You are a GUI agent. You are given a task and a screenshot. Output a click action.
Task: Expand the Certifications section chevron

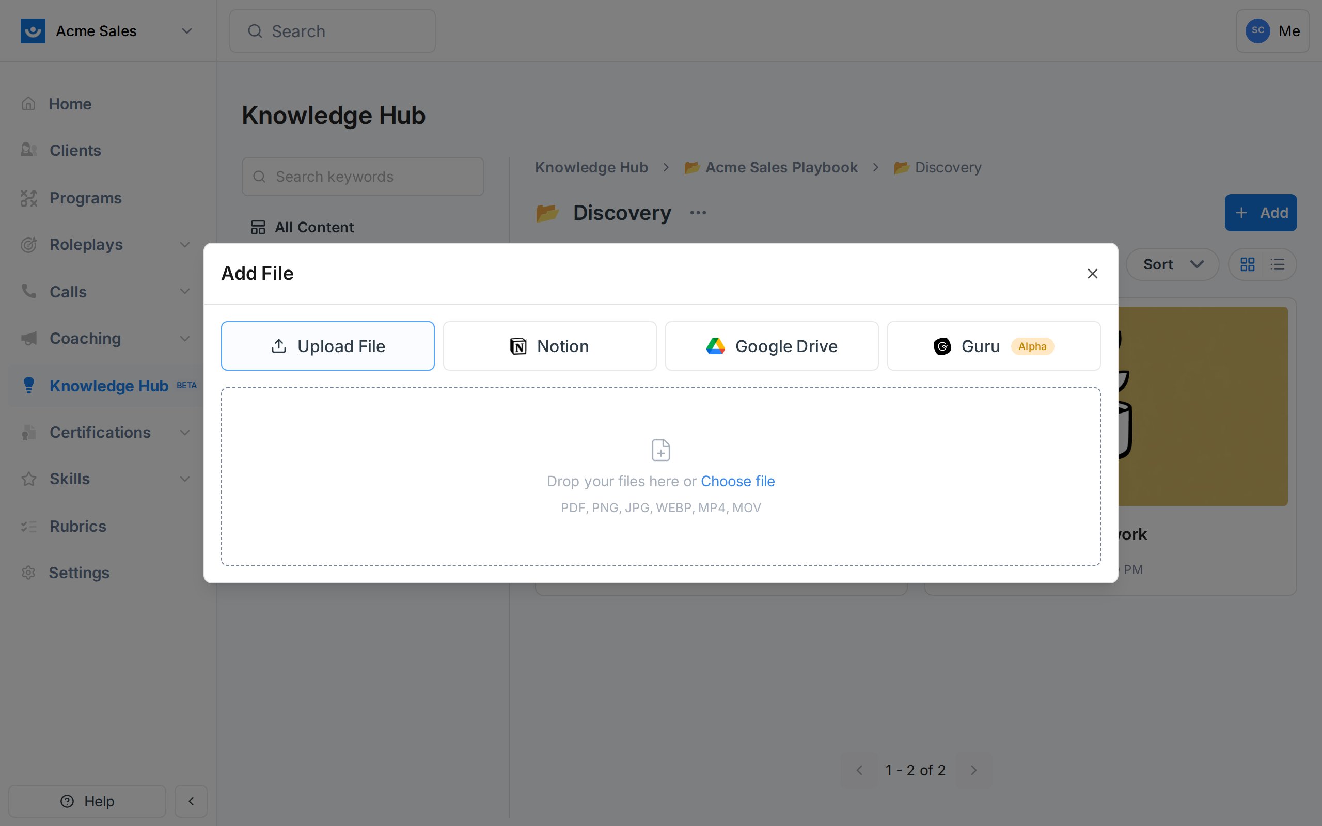(x=185, y=433)
